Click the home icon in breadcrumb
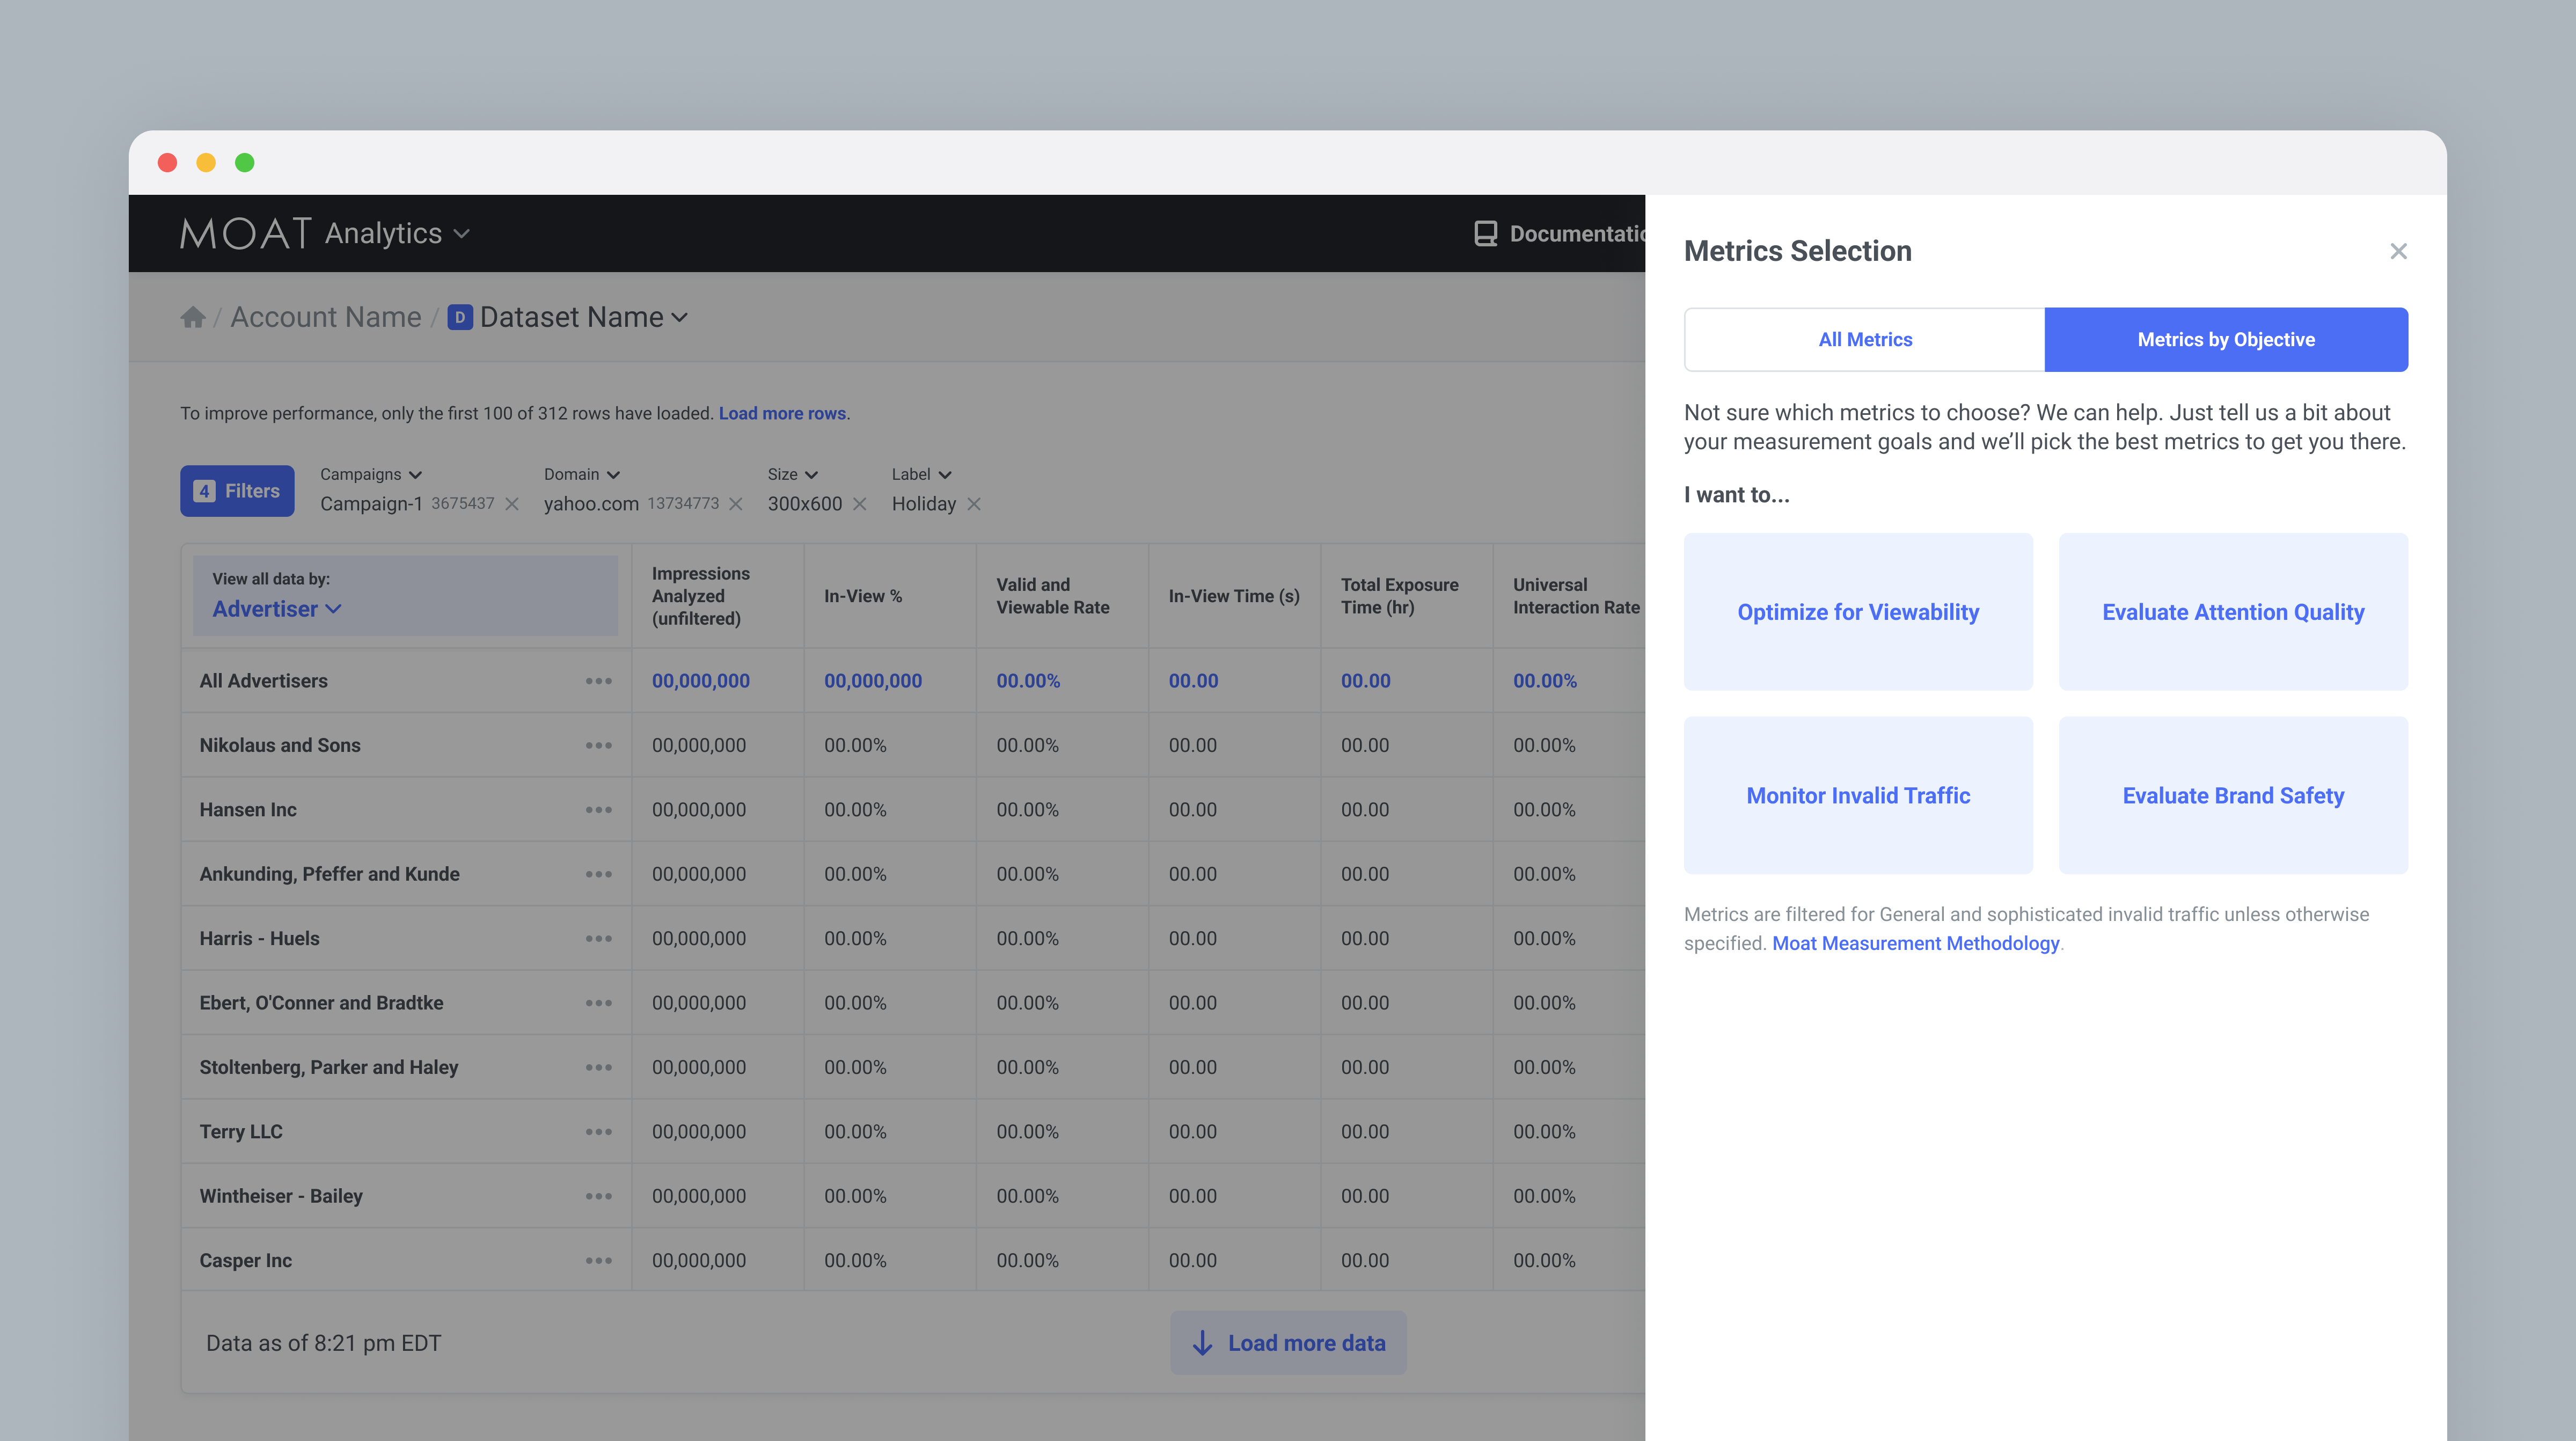The width and height of the screenshot is (2576, 1441). tap(193, 318)
